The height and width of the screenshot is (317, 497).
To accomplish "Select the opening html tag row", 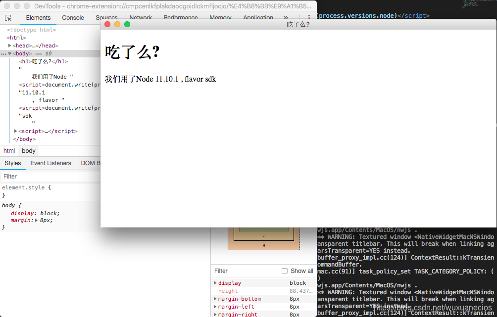I will [x=16, y=38].
